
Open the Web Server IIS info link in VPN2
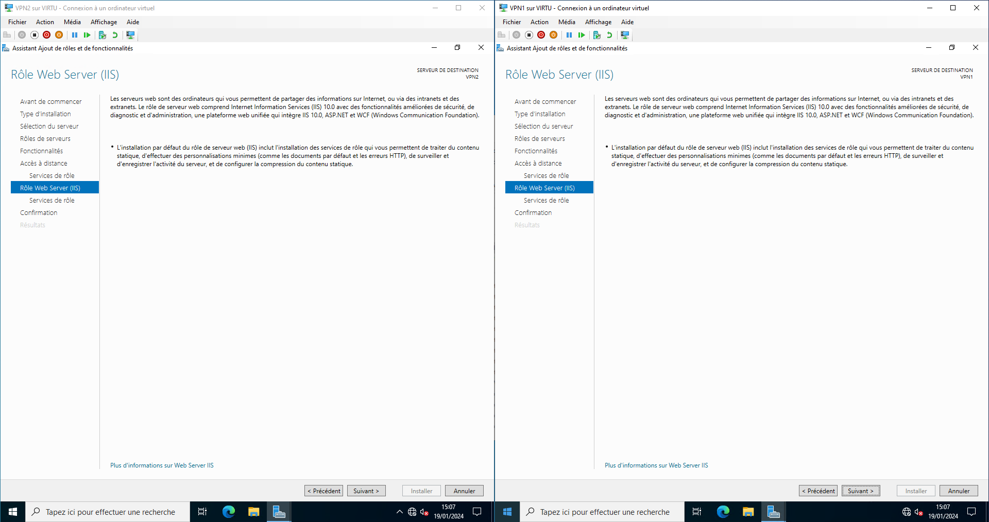[162, 465]
